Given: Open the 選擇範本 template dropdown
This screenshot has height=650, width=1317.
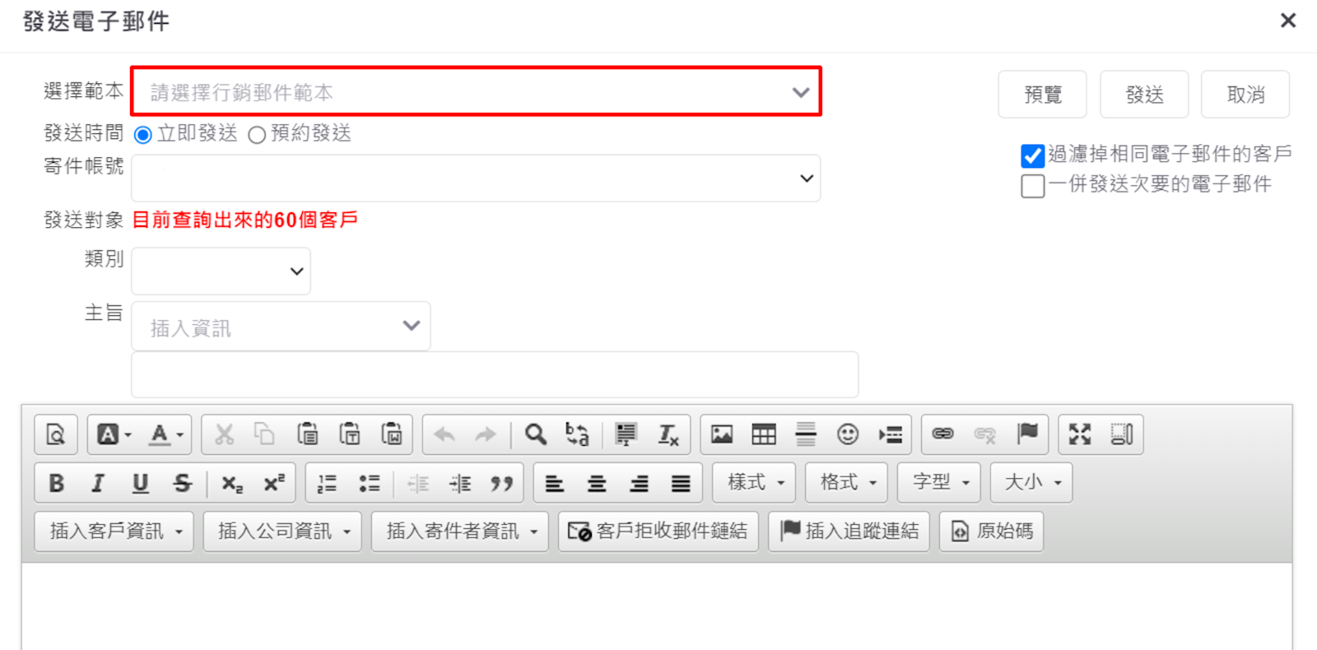Looking at the screenshot, I should (477, 91).
